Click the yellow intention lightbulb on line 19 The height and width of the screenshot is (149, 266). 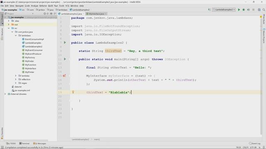(x=73, y=92)
